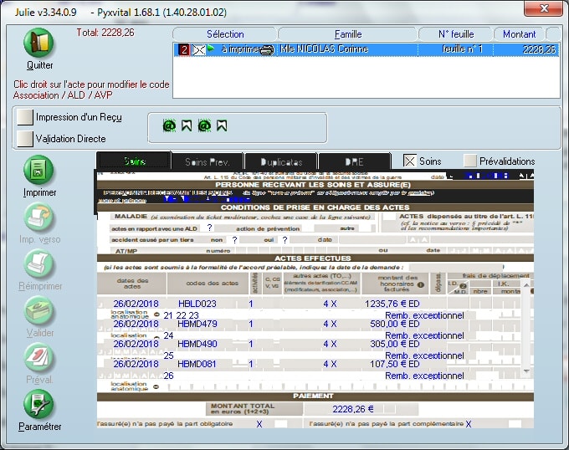Switch to the Soins Prev. tab
Image resolution: width=569 pixels, height=450 pixels.
pyautogui.click(x=207, y=161)
